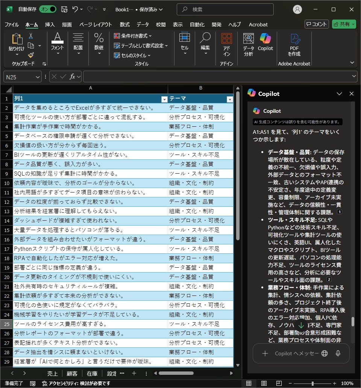Collapse the ribbon with the chevron
Image resolution: width=361 pixels, height=388 pixels.
pyautogui.click(x=352, y=63)
